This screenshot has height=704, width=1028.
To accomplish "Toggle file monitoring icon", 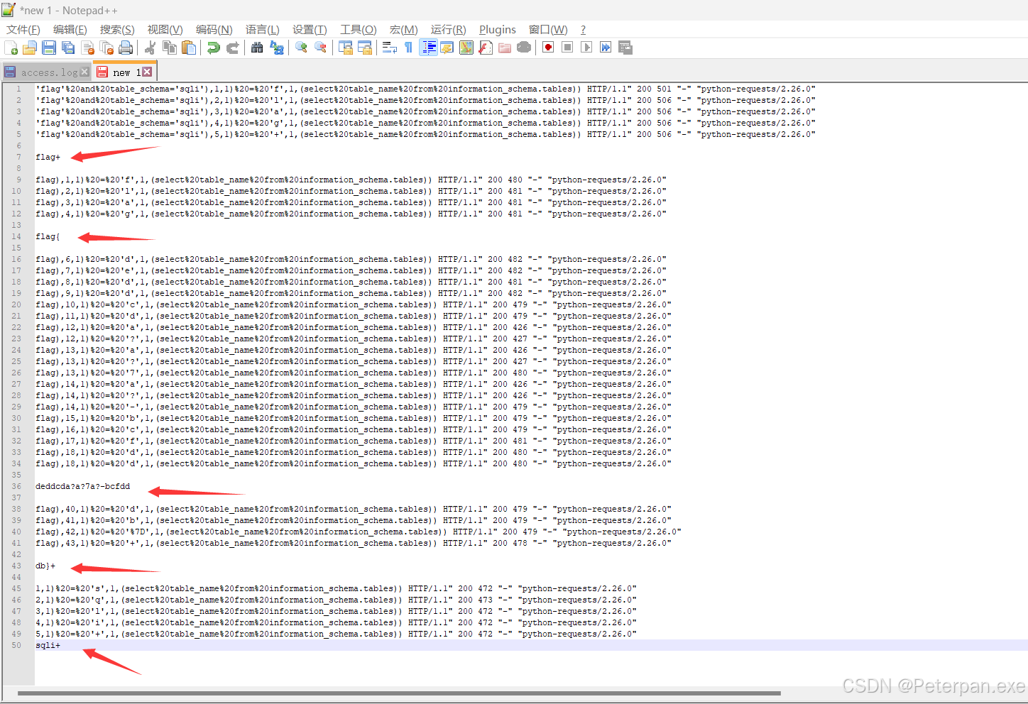I will [x=524, y=48].
